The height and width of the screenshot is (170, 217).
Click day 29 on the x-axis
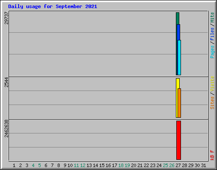pyautogui.click(x=191, y=165)
